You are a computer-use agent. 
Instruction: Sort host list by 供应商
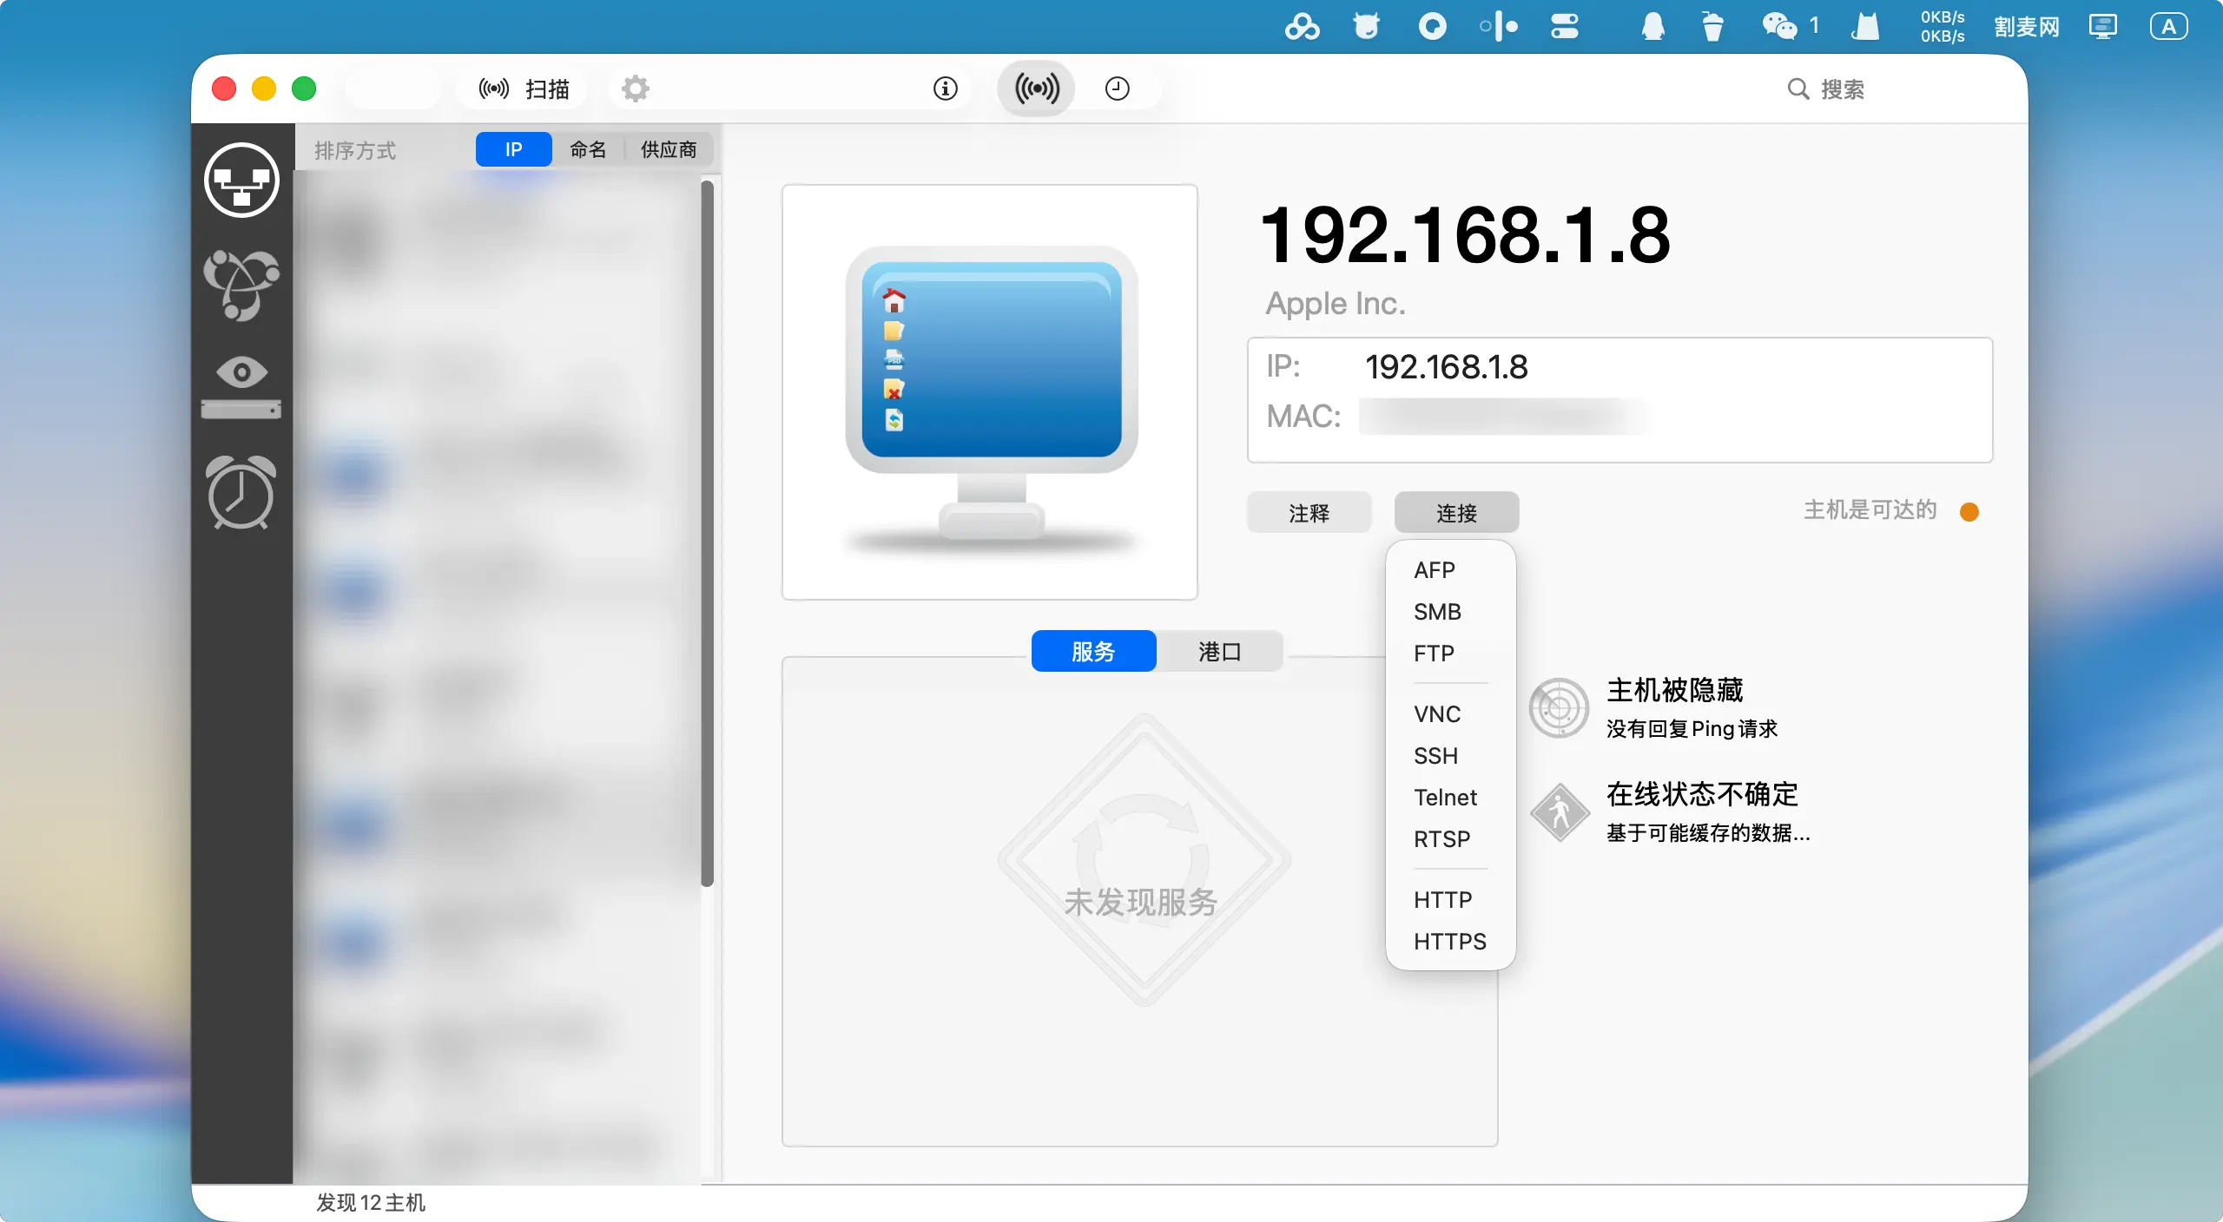point(669,149)
